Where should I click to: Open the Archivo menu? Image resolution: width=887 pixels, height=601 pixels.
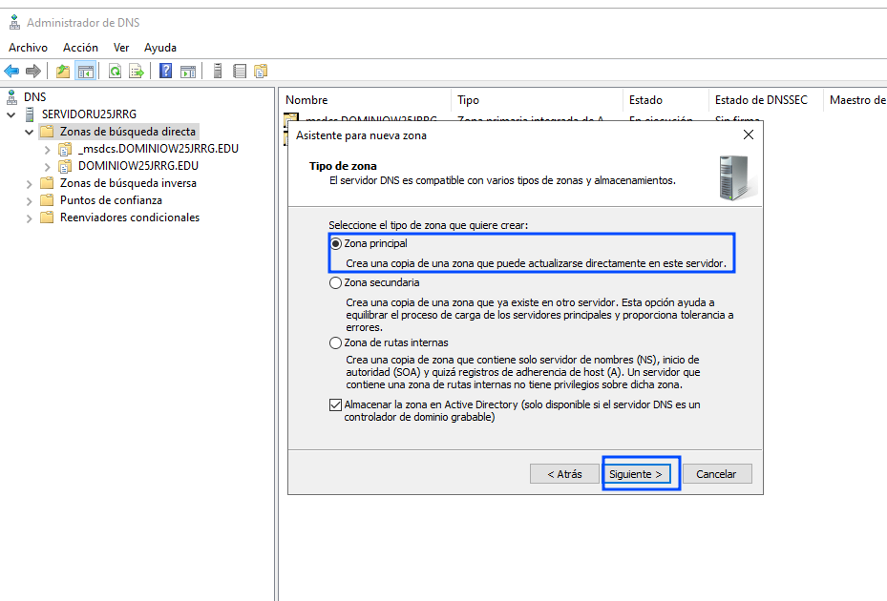29,48
